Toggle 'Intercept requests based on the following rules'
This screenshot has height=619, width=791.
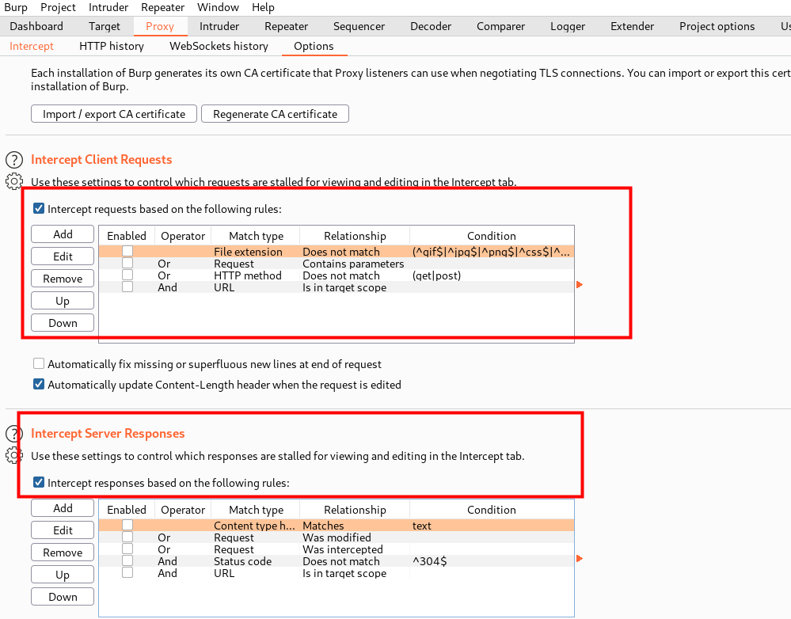(39, 208)
